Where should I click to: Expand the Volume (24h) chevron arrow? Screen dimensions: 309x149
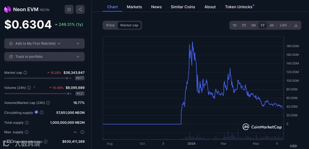tap(34, 87)
